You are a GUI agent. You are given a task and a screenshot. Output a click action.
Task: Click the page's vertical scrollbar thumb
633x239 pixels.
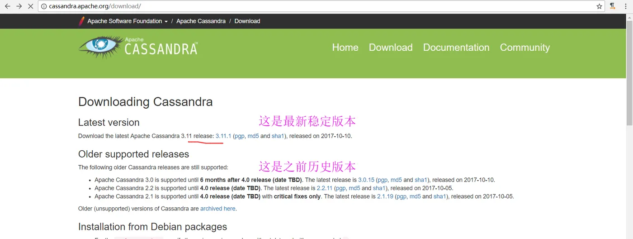[629, 73]
